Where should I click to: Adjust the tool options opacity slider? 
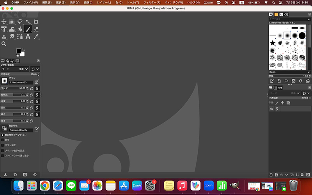pyautogui.click(x=20, y=74)
